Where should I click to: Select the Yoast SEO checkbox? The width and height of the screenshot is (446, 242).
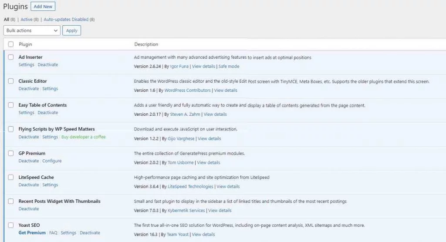[11, 225]
